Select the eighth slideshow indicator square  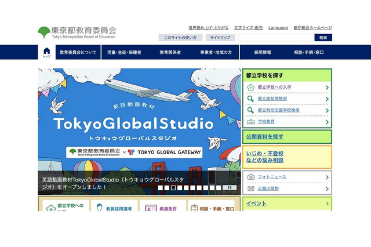[206, 188]
